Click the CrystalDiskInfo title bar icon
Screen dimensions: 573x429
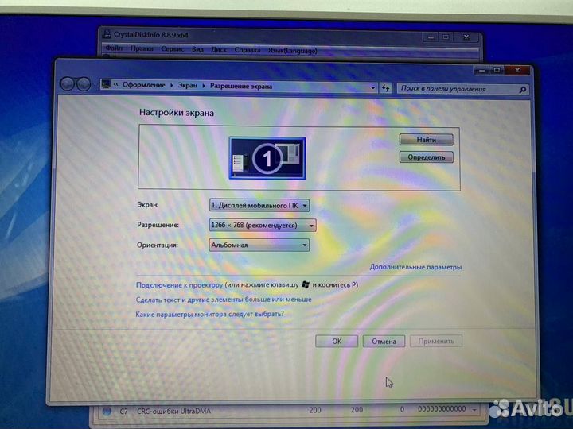[107, 34]
